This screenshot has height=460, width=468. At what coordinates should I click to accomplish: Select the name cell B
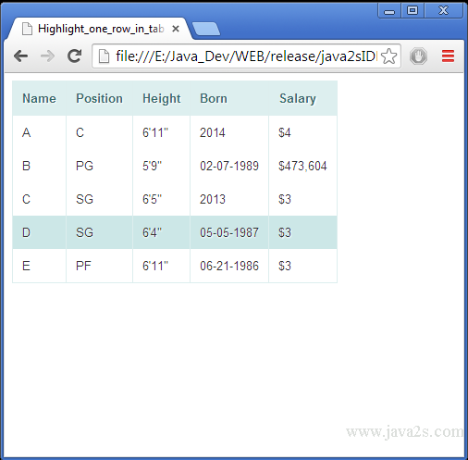(x=39, y=166)
